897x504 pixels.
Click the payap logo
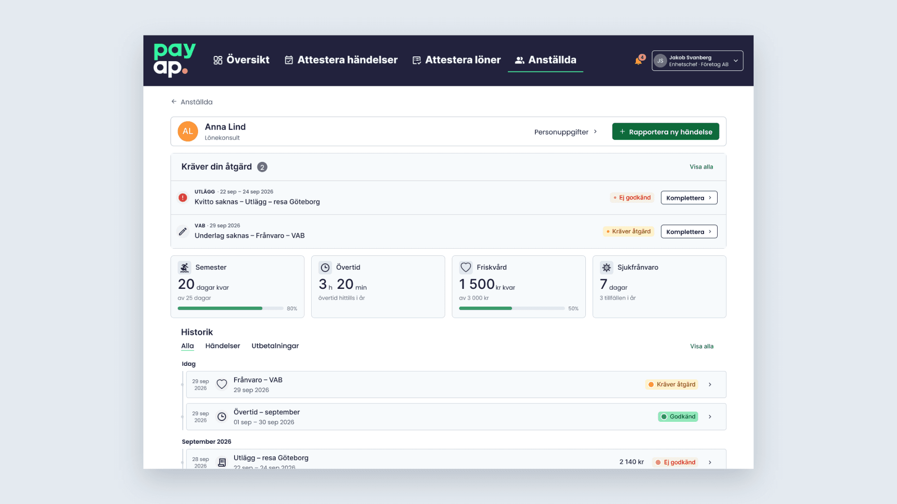175,60
